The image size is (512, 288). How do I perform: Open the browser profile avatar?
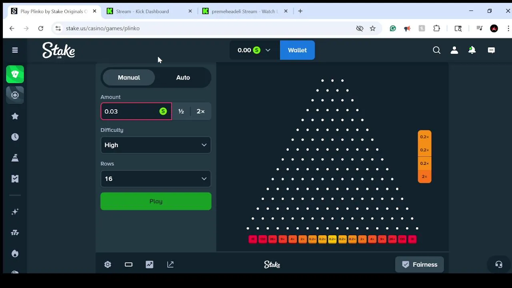[x=494, y=28]
